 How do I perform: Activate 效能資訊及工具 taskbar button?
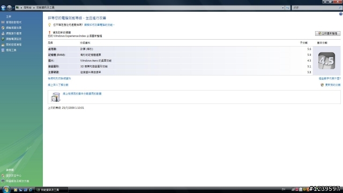(x=52, y=190)
